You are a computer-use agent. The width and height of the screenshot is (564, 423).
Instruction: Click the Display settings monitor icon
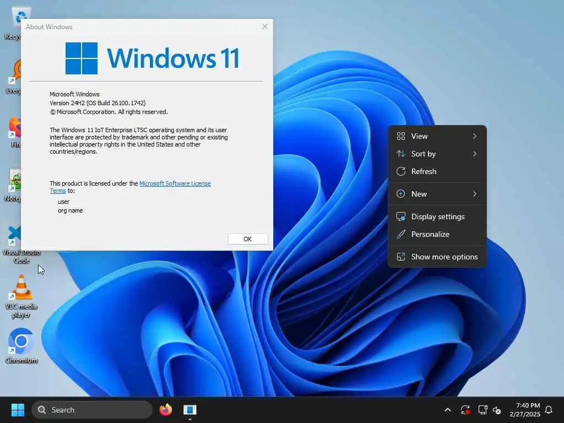coord(401,217)
